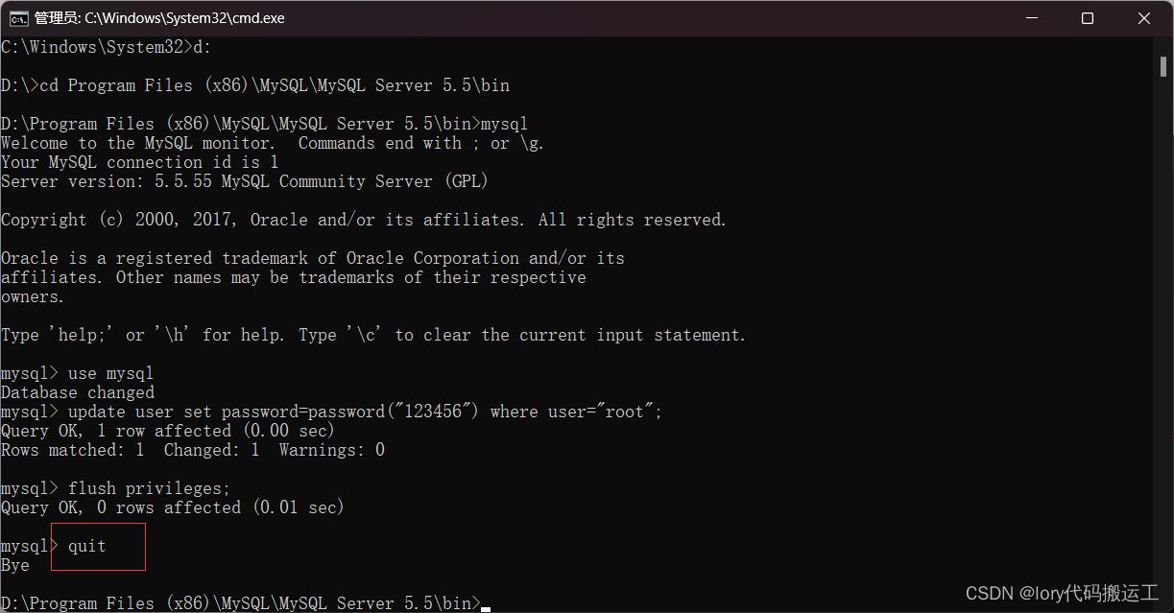Click the use mysql command line
The height and width of the screenshot is (613, 1174).
pyautogui.click(x=78, y=373)
